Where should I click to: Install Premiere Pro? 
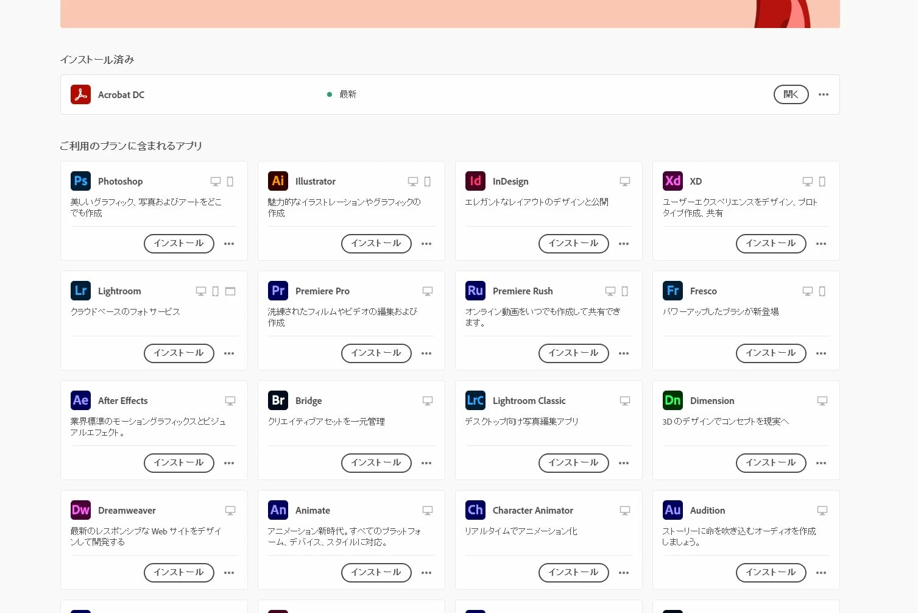pos(376,353)
